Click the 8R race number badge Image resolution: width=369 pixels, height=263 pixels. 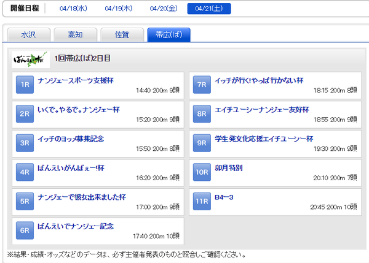202,114
